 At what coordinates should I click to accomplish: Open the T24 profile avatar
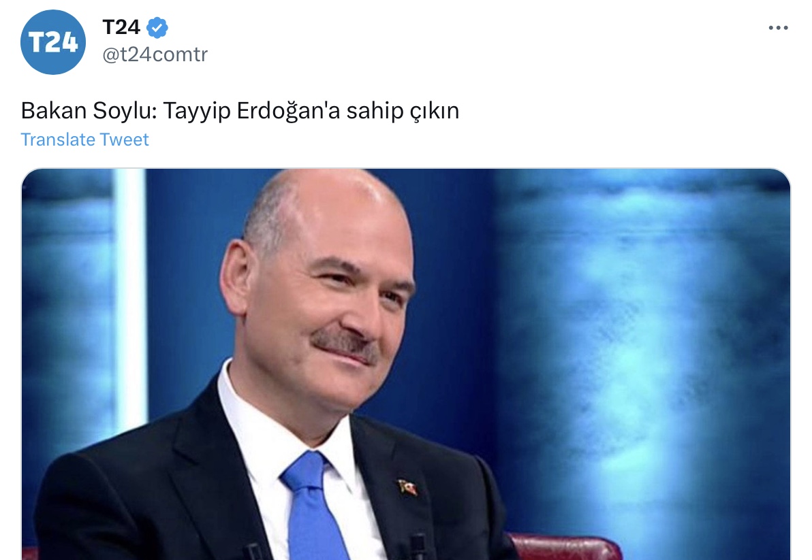click(53, 42)
